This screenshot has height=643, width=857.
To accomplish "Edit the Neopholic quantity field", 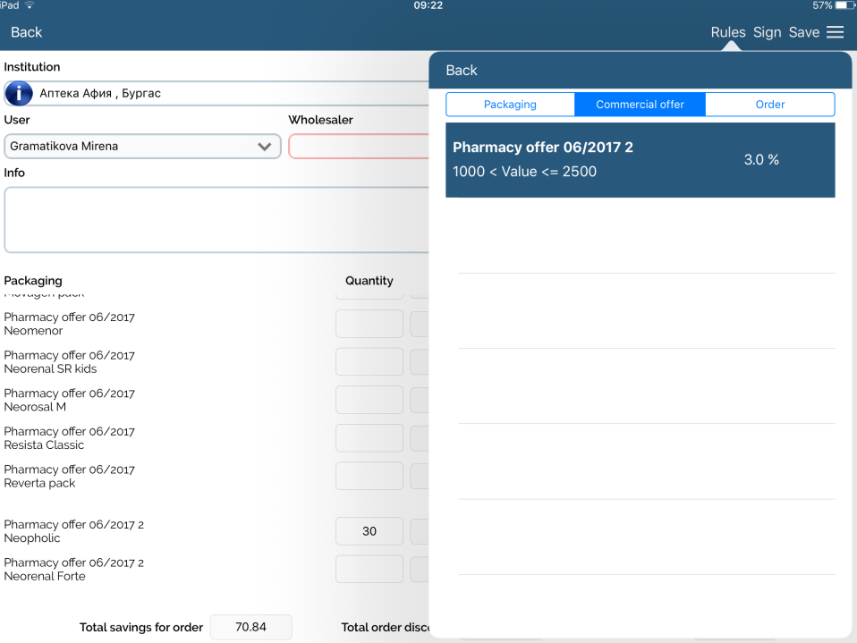I will pyautogui.click(x=369, y=531).
